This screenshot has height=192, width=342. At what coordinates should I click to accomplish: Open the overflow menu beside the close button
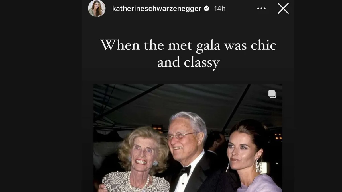(261, 9)
